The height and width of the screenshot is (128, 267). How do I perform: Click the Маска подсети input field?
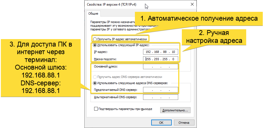pyautogui.click(x=160, y=59)
